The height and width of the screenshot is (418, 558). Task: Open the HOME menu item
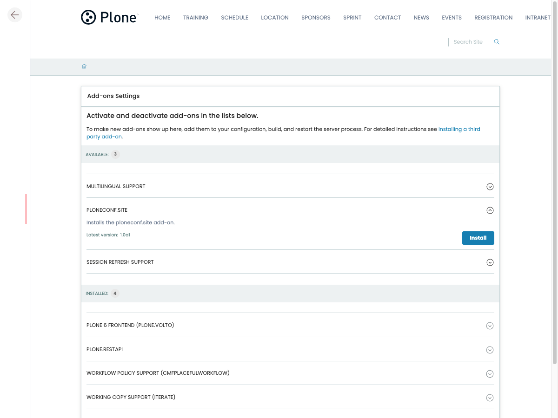click(x=162, y=18)
